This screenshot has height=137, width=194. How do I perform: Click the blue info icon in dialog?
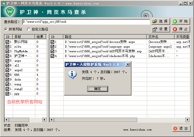coord(72,74)
